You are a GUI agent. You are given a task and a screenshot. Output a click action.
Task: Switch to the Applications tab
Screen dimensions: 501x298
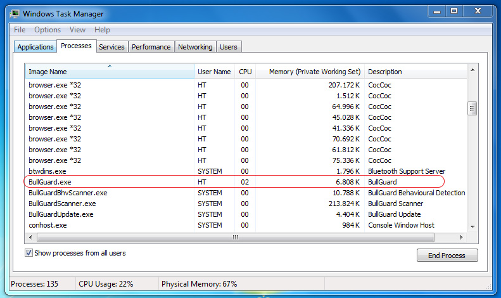(x=35, y=47)
